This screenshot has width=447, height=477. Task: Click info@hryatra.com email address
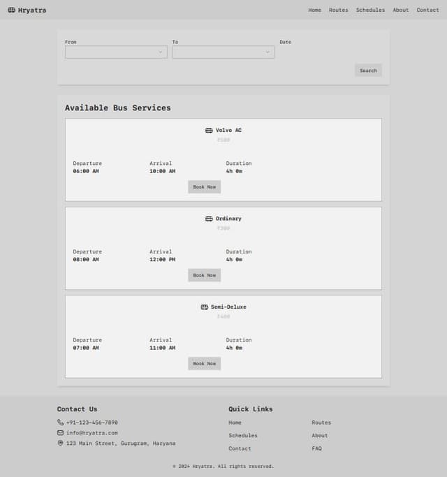(x=92, y=433)
